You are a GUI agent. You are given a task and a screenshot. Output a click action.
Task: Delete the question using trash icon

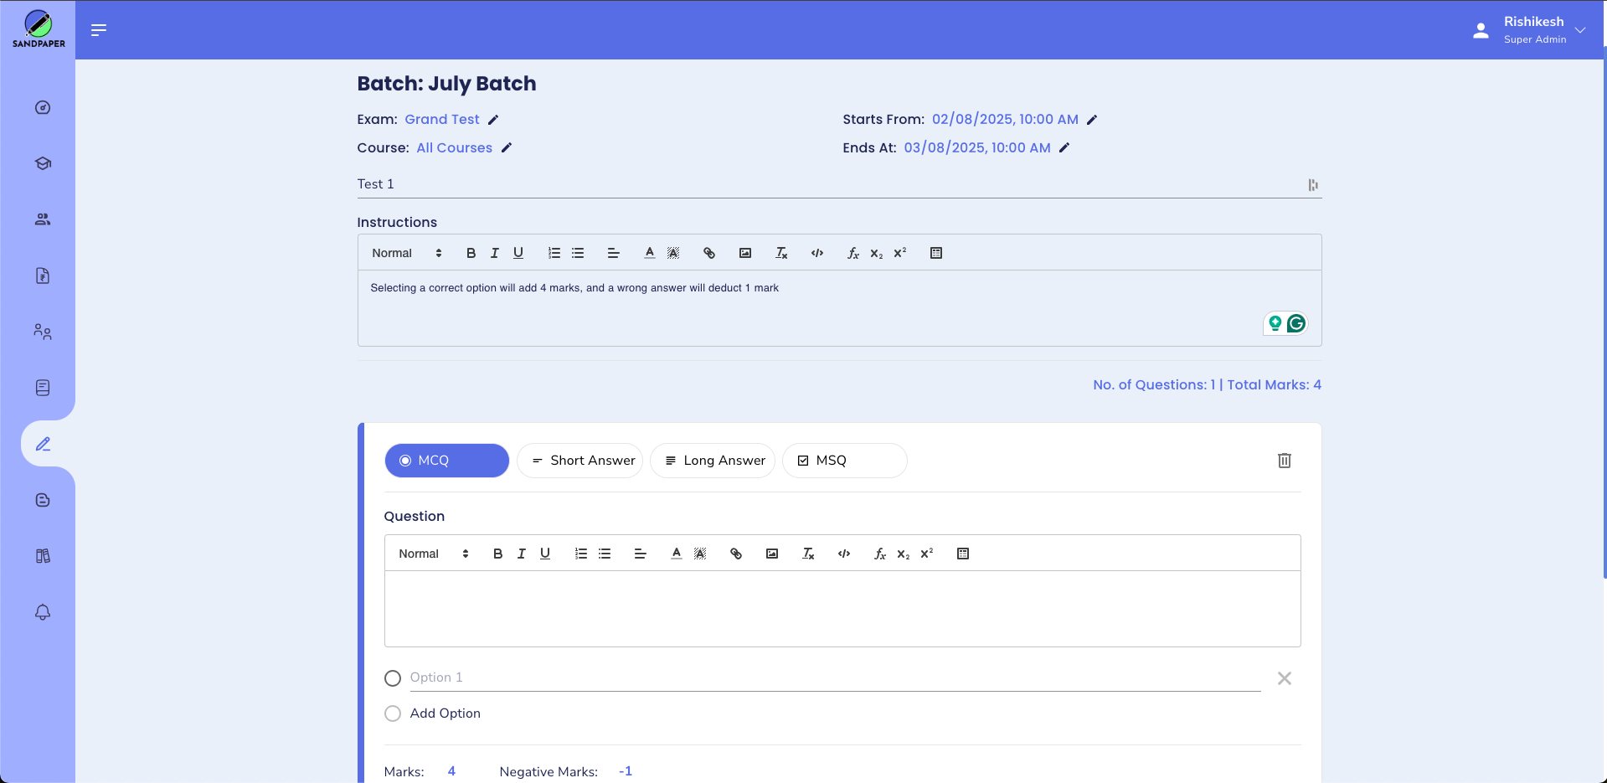click(1284, 461)
